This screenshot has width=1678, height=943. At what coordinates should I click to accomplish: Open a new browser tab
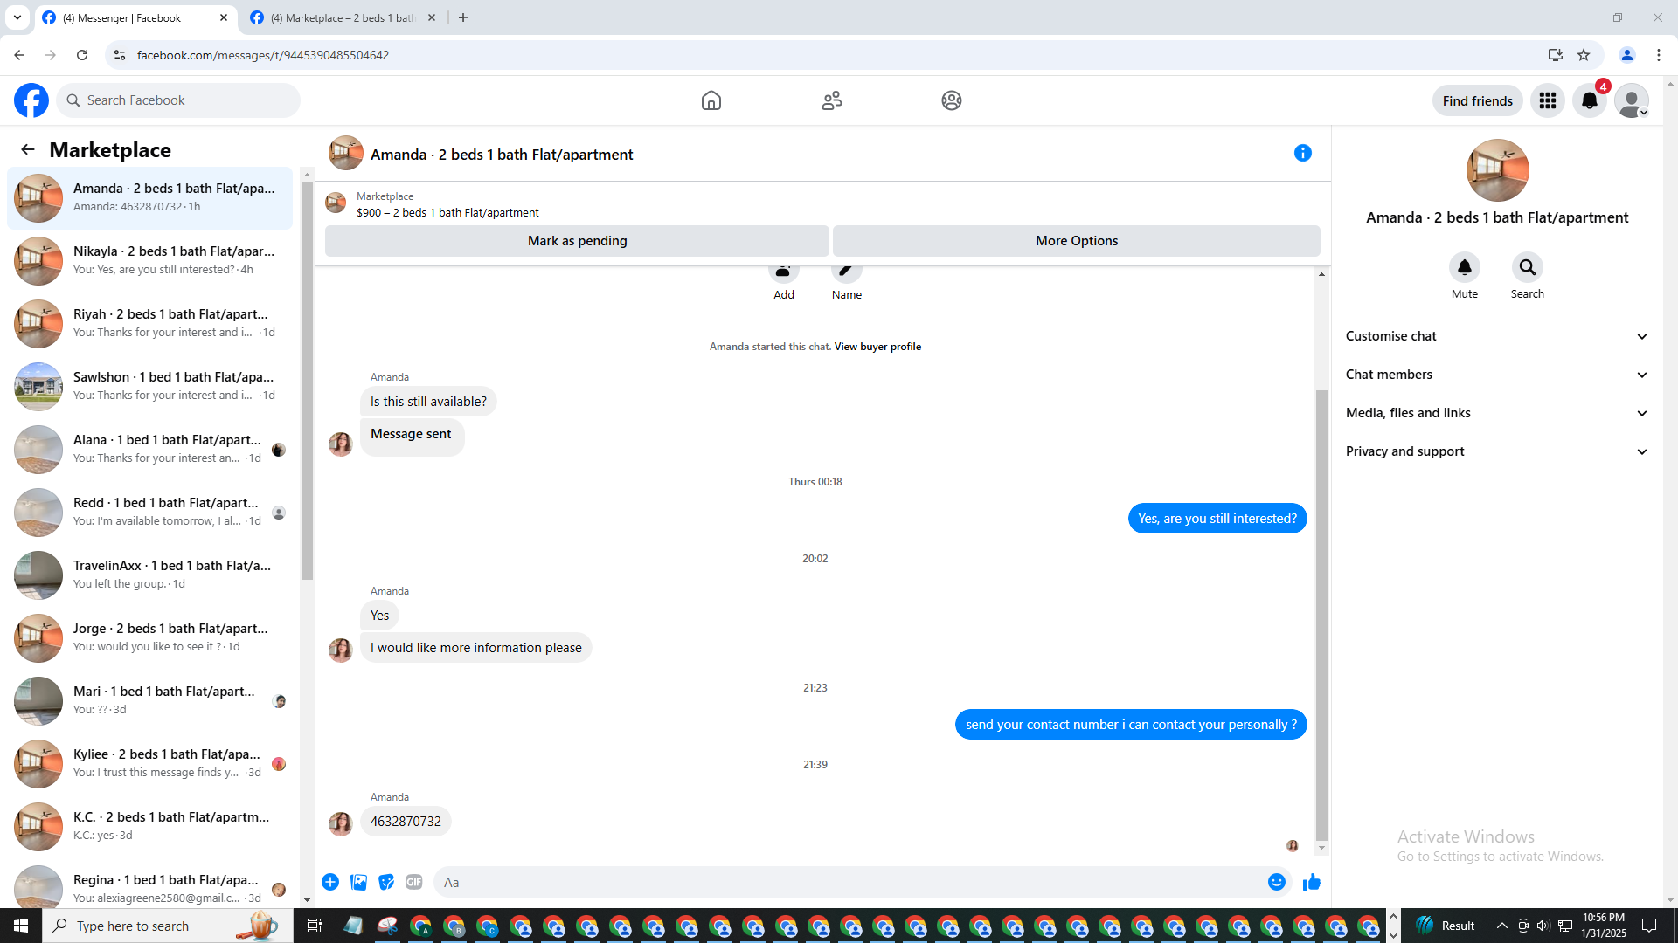tap(463, 17)
